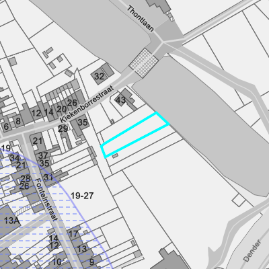Click the Kiekenborrestraat street label

(x=87, y=104)
